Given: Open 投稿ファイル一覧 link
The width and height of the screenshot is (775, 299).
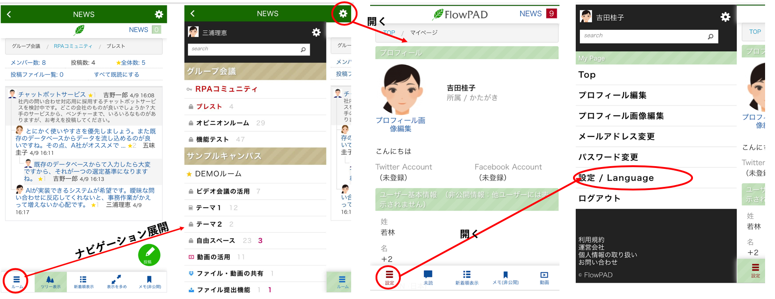Looking at the screenshot, I should point(37,74).
